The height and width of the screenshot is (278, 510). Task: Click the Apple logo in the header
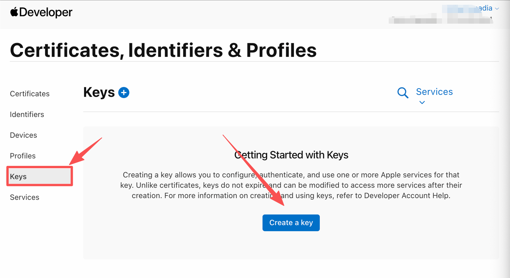14,12
